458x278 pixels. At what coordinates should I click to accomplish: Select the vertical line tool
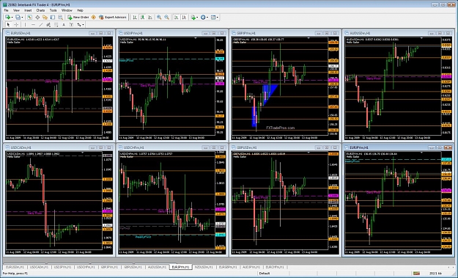coord(26,24)
